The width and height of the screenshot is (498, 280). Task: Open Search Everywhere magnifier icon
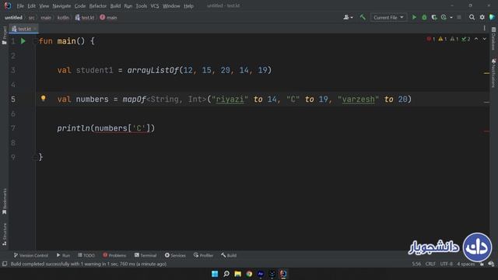(472, 17)
